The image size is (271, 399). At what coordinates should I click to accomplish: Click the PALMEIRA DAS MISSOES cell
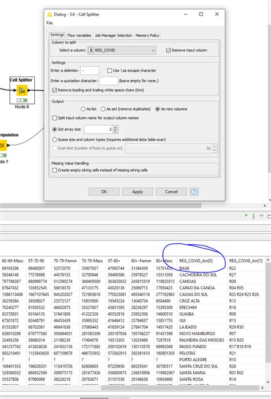tap(202, 340)
